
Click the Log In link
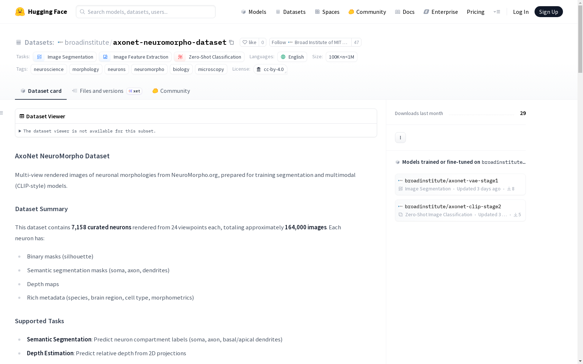click(521, 12)
